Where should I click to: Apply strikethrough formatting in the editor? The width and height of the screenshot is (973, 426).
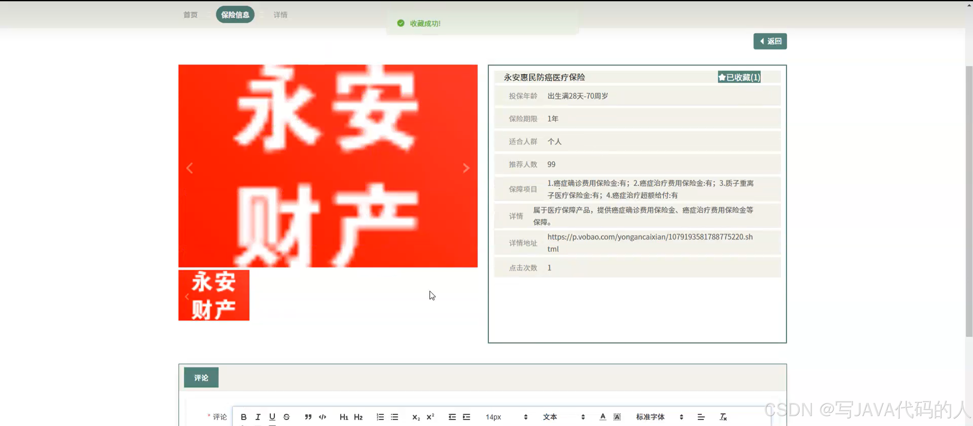pyautogui.click(x=287, y=417)
